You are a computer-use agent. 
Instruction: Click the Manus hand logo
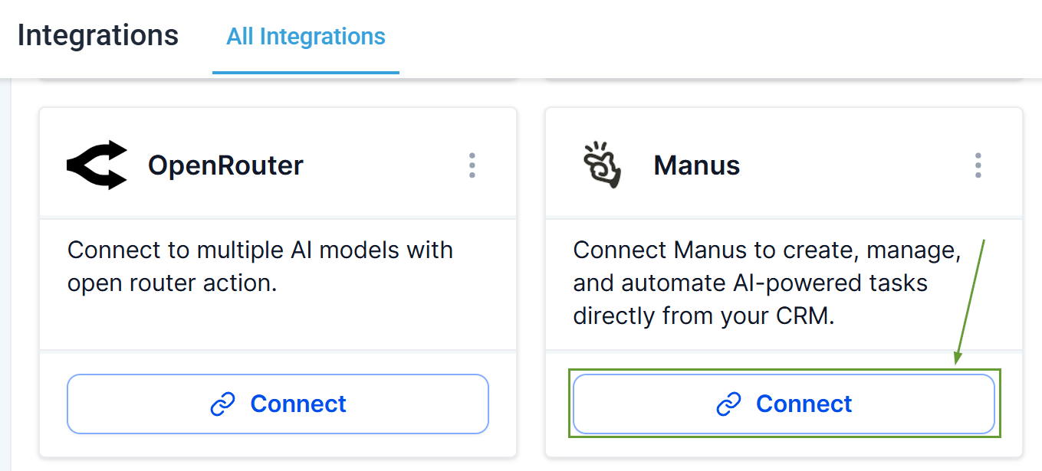point(602,165)
